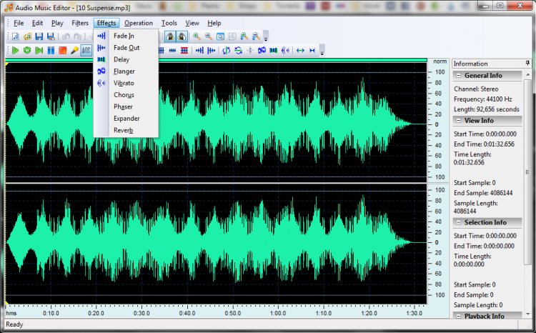Click the save floppy disk icon

click(39, 36)
